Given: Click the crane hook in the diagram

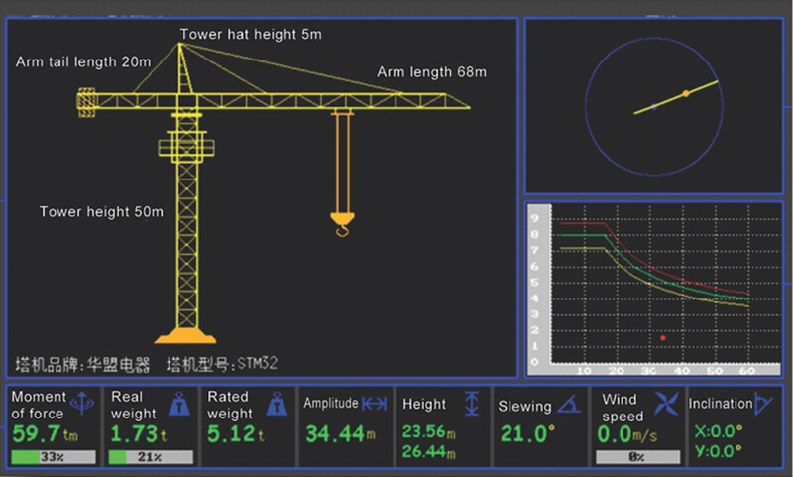Looking at the screenshot, I should (342, 224).
